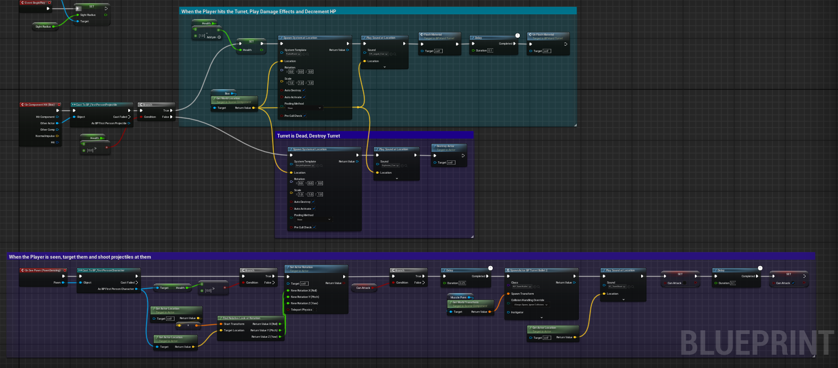Select the Hit Component output pin

pyautogui.click(x=57, y=117)
